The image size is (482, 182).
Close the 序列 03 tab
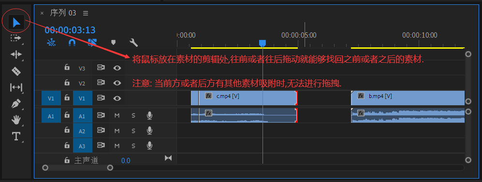point(42,13)
